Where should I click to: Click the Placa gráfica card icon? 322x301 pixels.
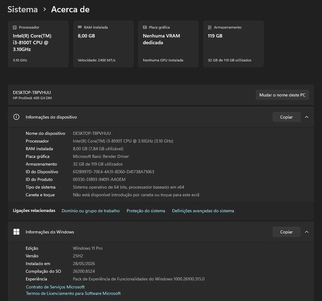(145, 27)
